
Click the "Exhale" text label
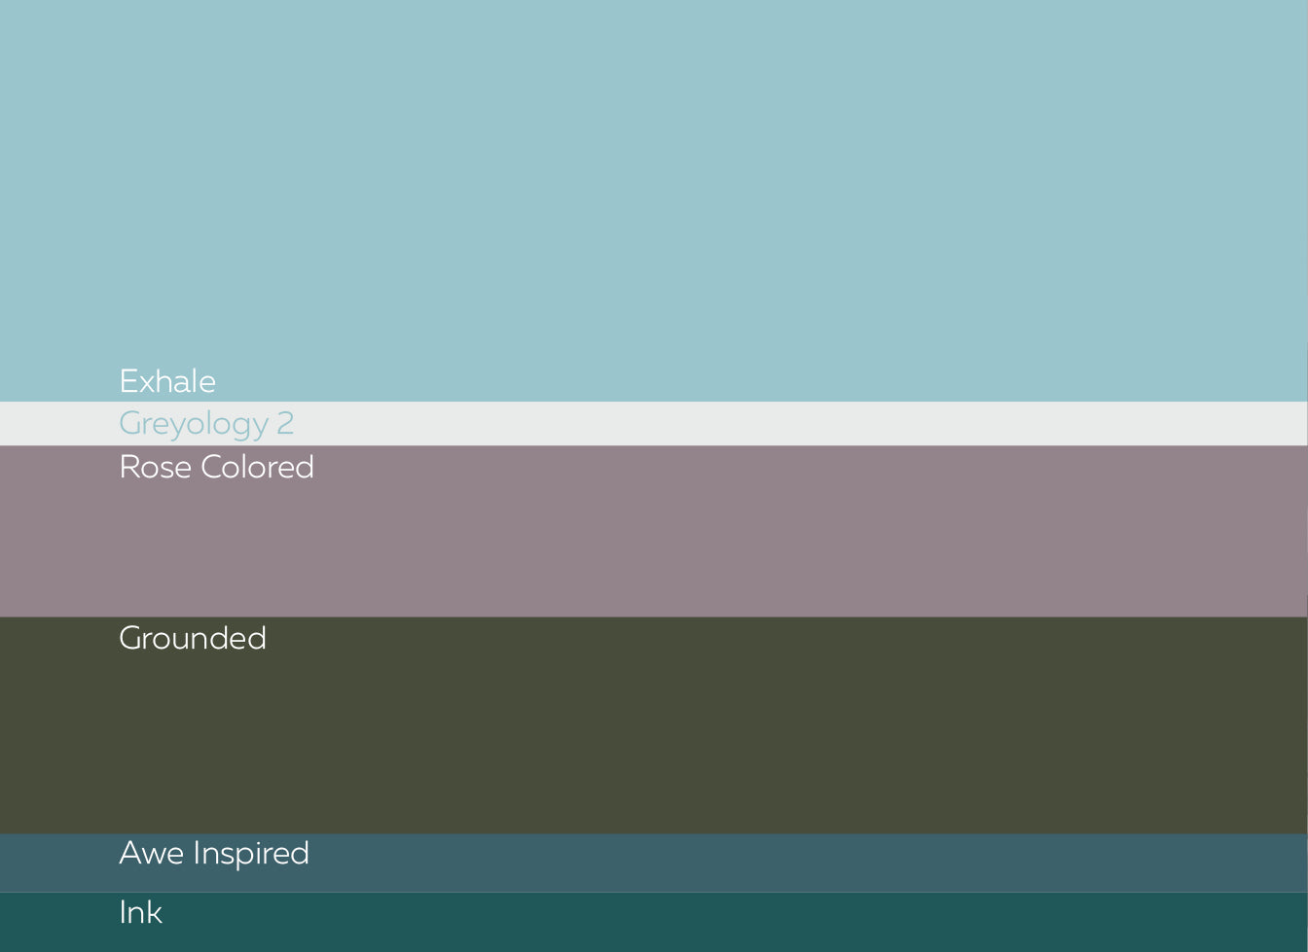tap(167, 381)
